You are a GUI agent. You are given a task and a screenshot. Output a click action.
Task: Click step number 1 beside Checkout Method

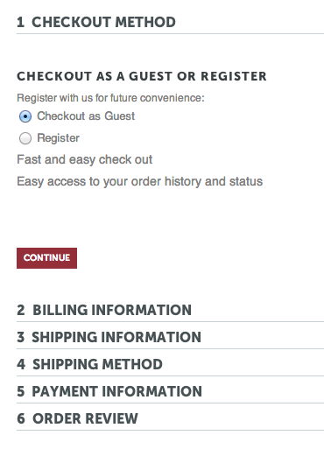20,22
